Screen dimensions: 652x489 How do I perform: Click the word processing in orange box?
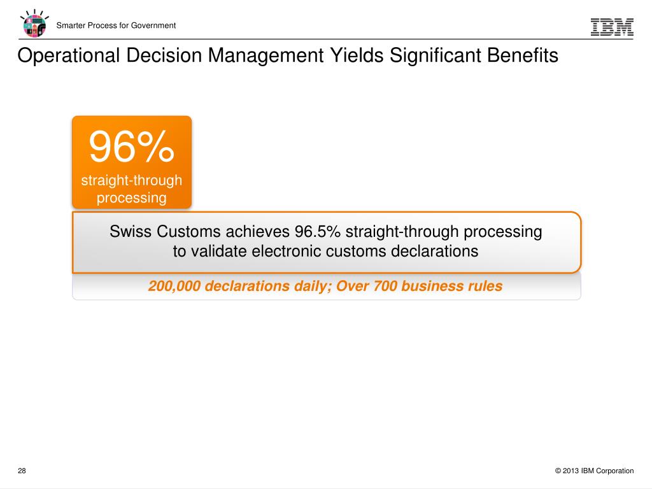[131, 198]
